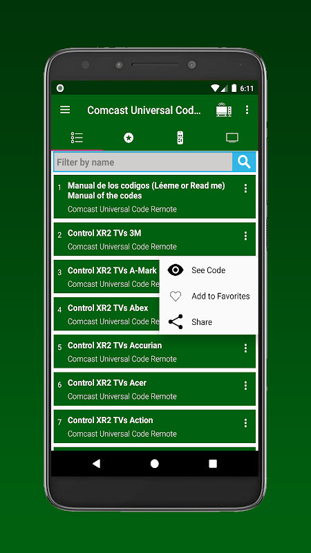Open Control XR2 TVs A-Mark entry
Image resolution: width=311 pixels, height=553 pixels.
pyautogui.click(x=106, y=276)
